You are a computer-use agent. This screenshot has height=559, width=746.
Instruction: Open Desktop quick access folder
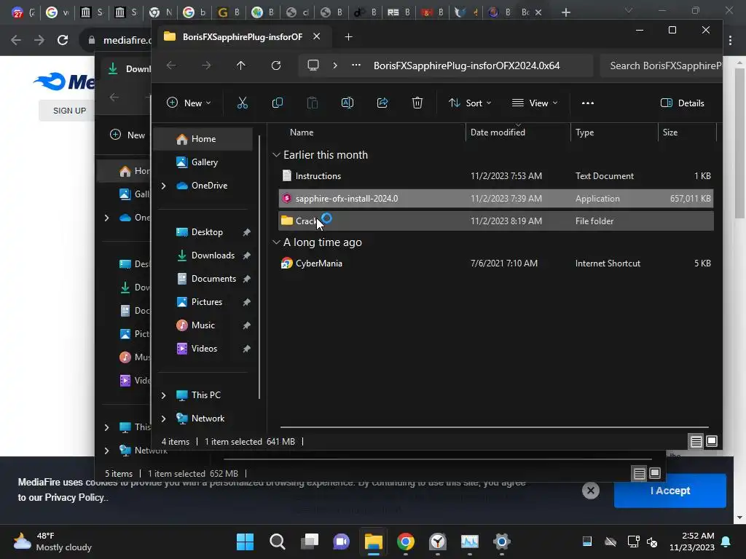206,232
